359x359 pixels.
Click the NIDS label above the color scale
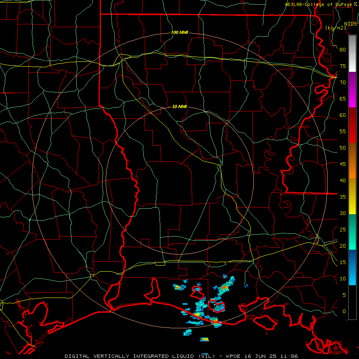[x=351, y=24]
